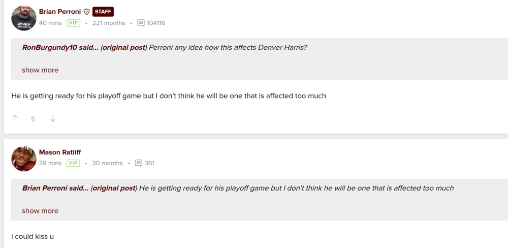Click the comment count icon beside 361
The width and height of the screenshot is (508, 248).
[x=139, y=163]
